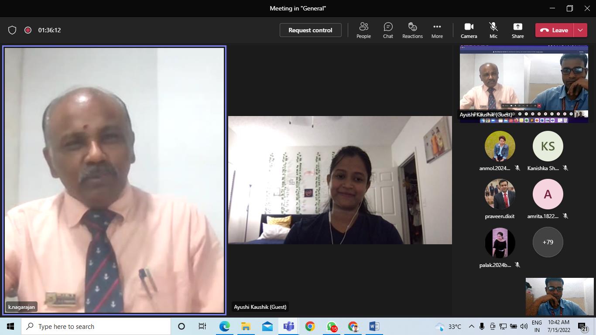This screenshot has height=335, width=596.
Task: Toggle the Camera on or off
Action: [x=469, y=30]
